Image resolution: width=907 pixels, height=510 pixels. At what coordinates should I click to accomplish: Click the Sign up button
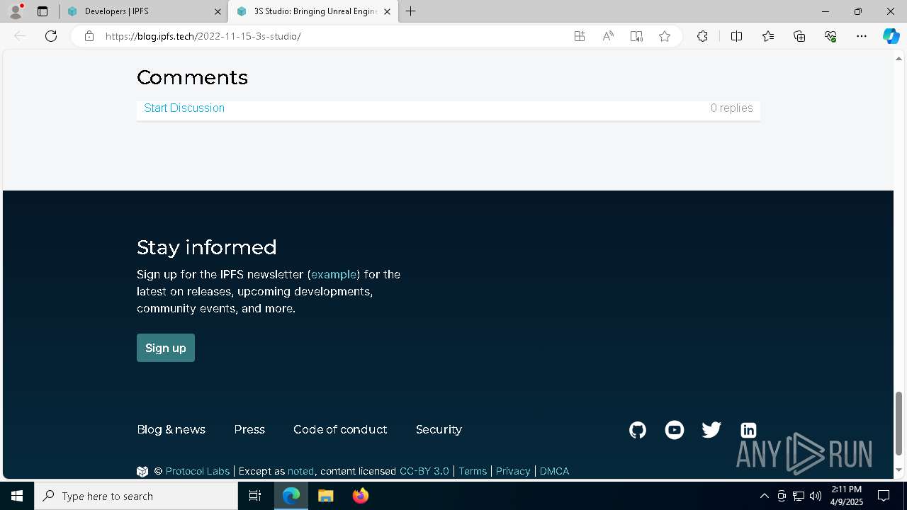coord(166,348)
